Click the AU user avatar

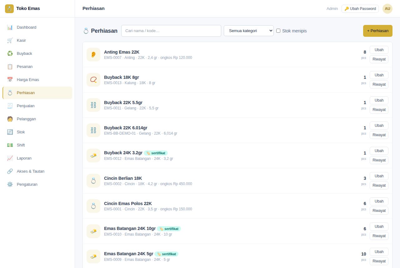[387, 9]
